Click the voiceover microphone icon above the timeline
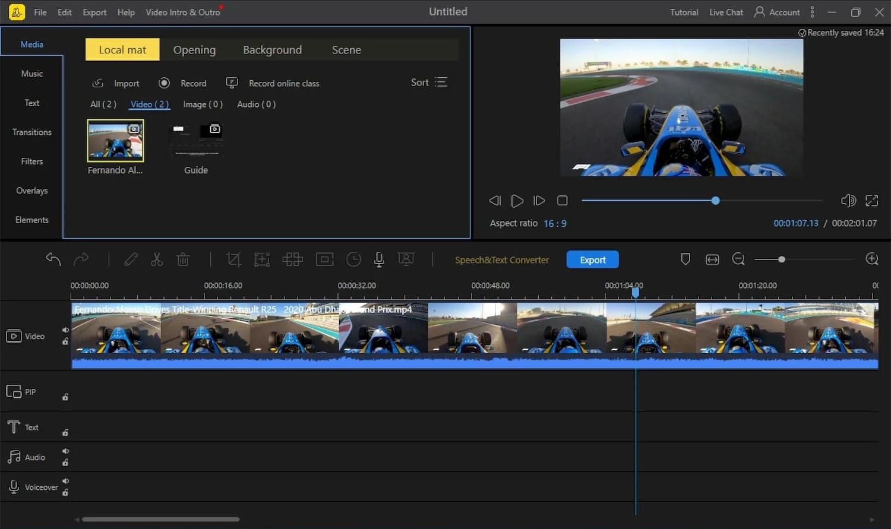This screenshot has width=891, height=529. 379,259
